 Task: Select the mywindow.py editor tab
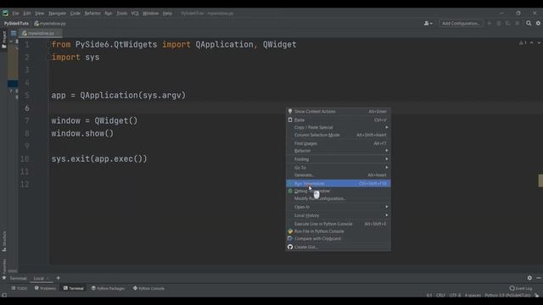tap(40, 33)
